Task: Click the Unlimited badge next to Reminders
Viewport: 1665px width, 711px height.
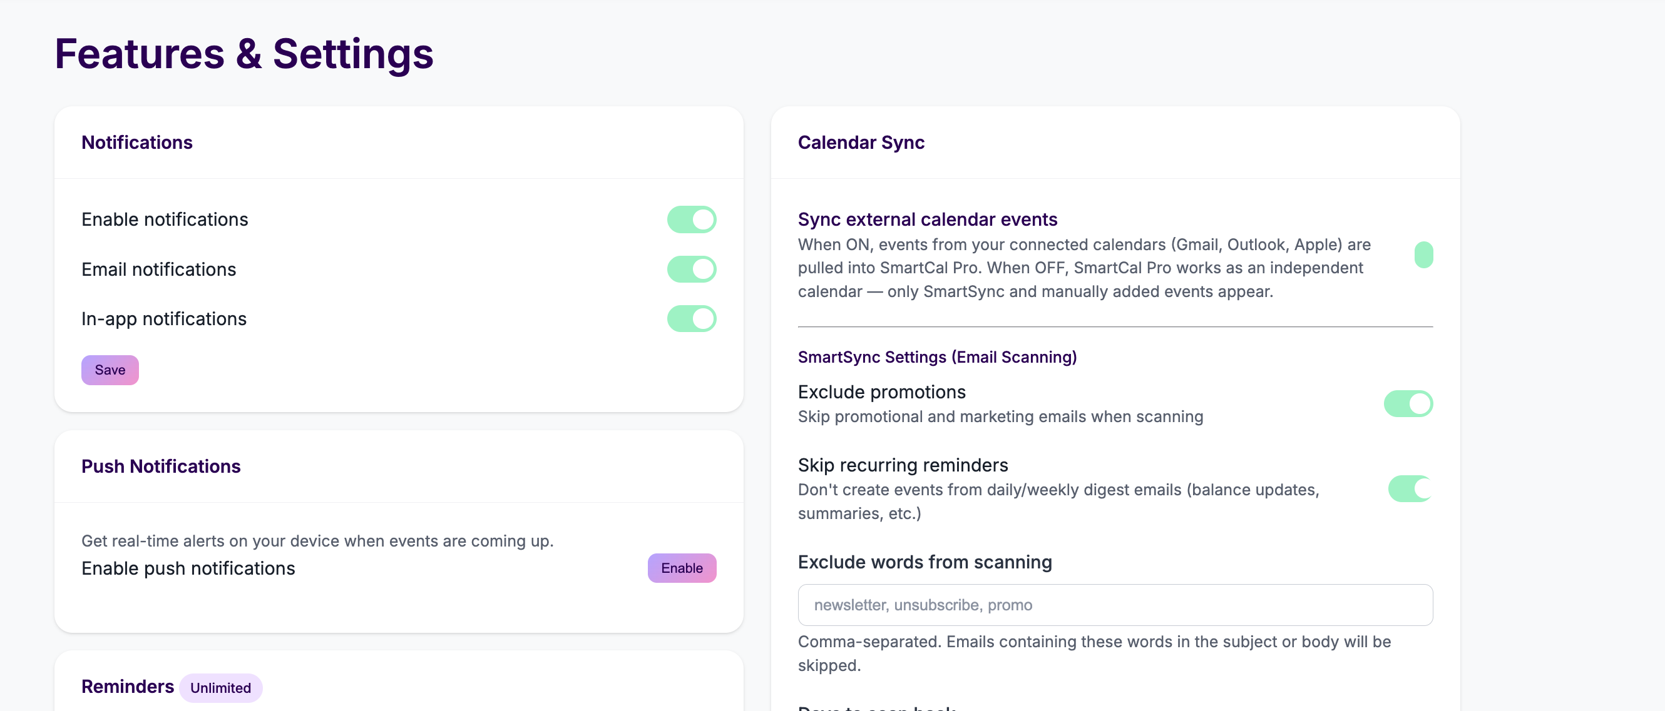Action: click(220, 688)
